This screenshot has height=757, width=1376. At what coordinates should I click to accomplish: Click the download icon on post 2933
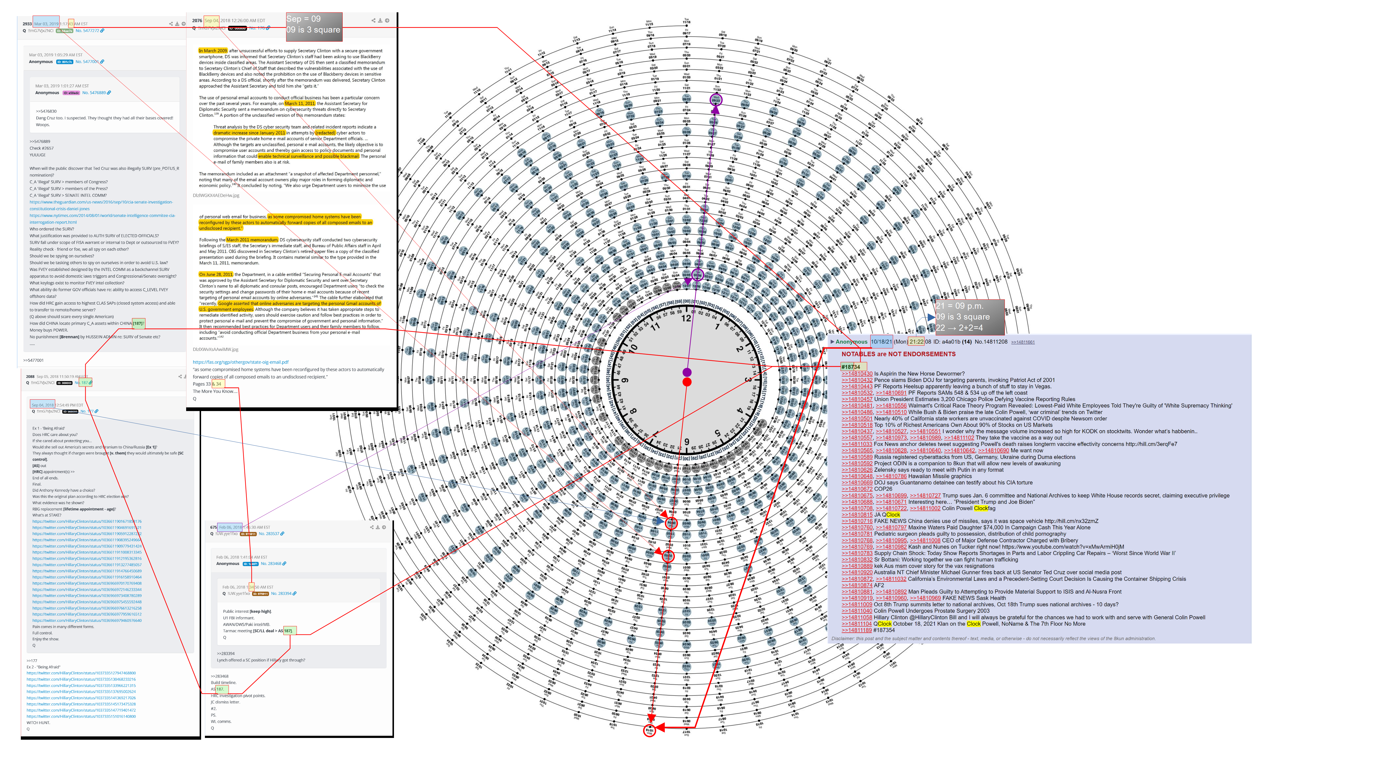tap(177, 23)
